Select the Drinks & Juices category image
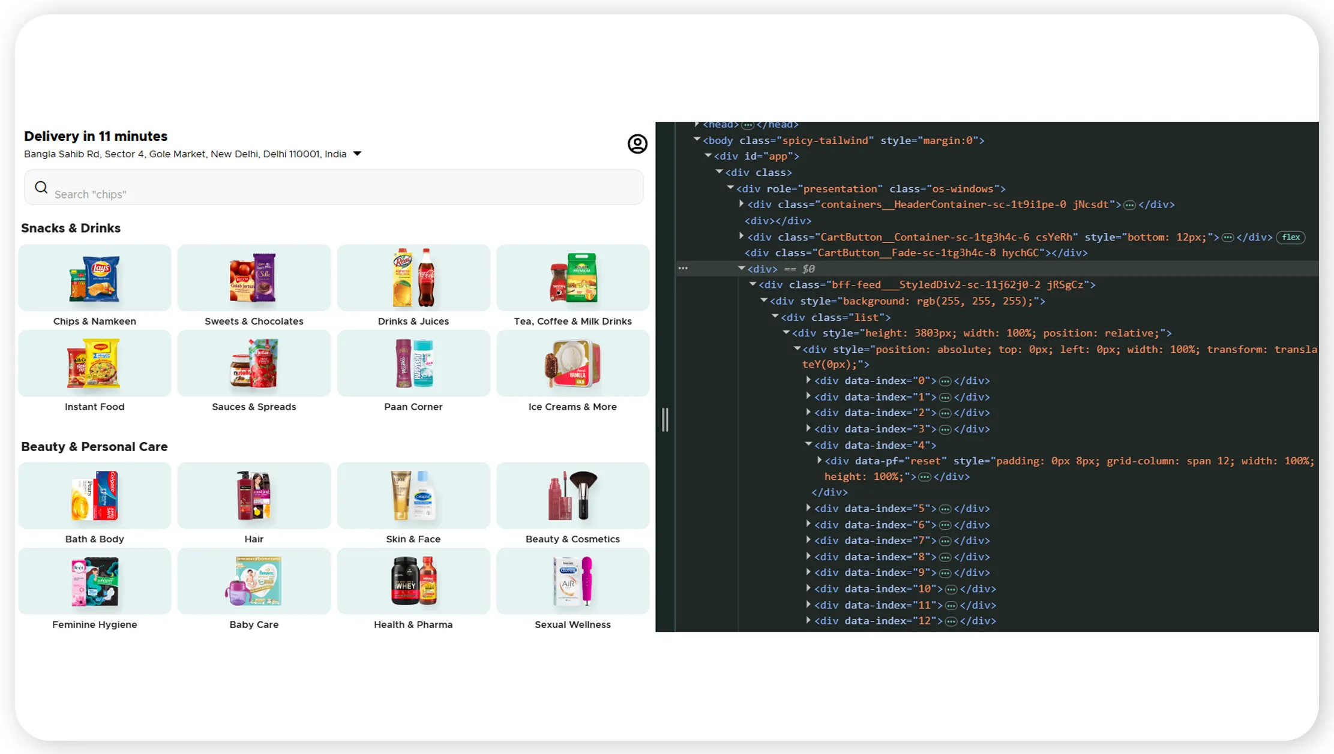 coord(413,278)
